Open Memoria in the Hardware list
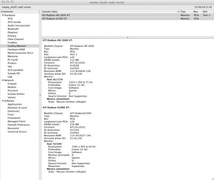This screenshot has width=214, height=180. [13, 56]
